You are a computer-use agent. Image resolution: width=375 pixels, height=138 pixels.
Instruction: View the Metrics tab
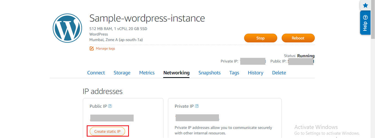tap(147, 73)
